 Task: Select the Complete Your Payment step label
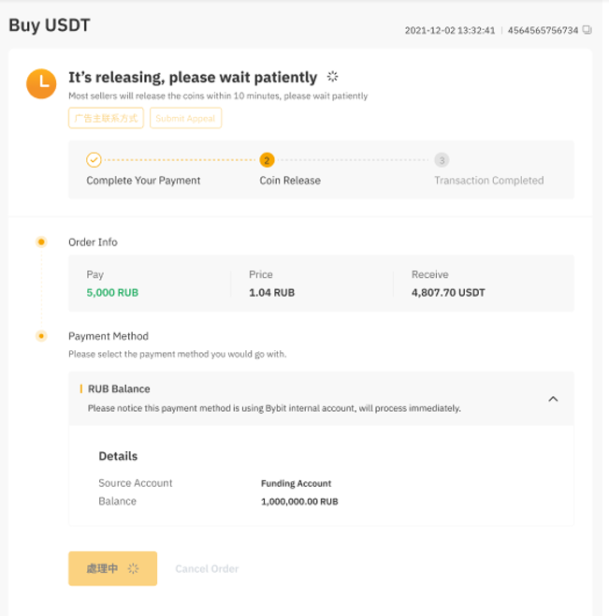[143, 181]
